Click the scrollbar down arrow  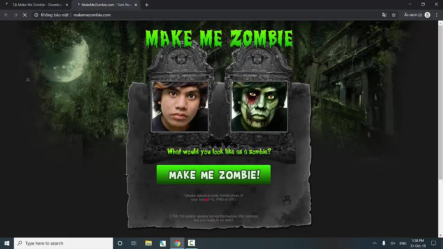440,235
